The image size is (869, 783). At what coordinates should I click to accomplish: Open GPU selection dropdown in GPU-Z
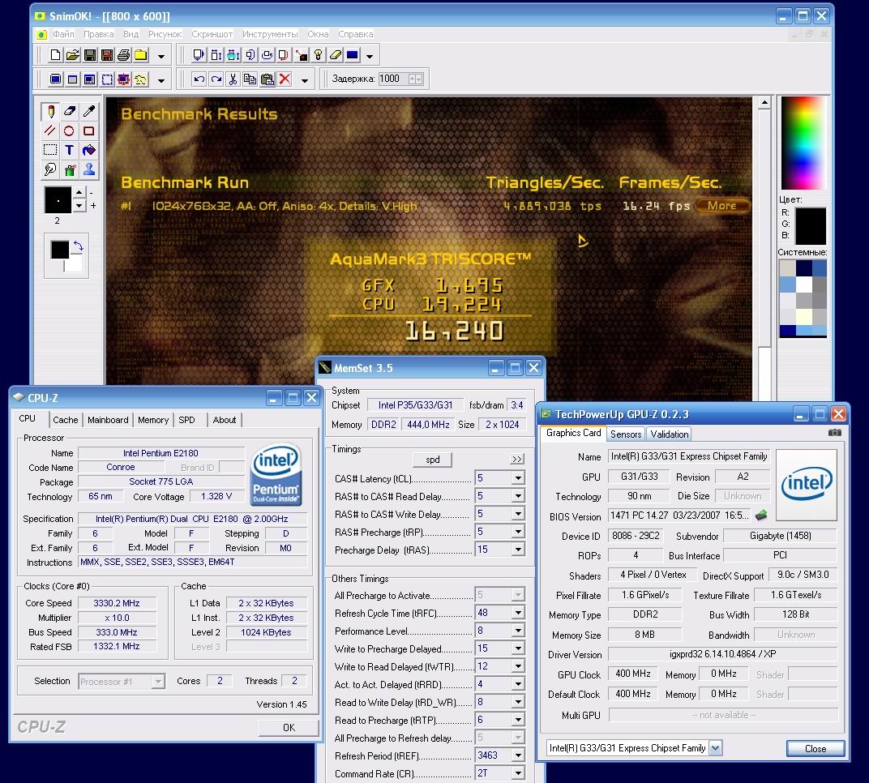[716, 748]
